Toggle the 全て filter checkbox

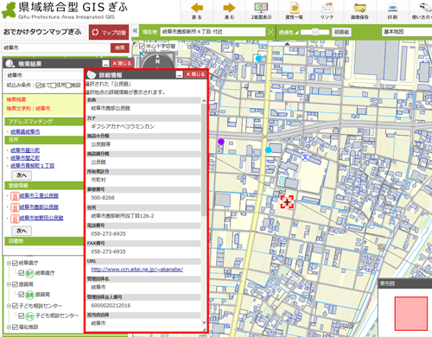point(38,86)
